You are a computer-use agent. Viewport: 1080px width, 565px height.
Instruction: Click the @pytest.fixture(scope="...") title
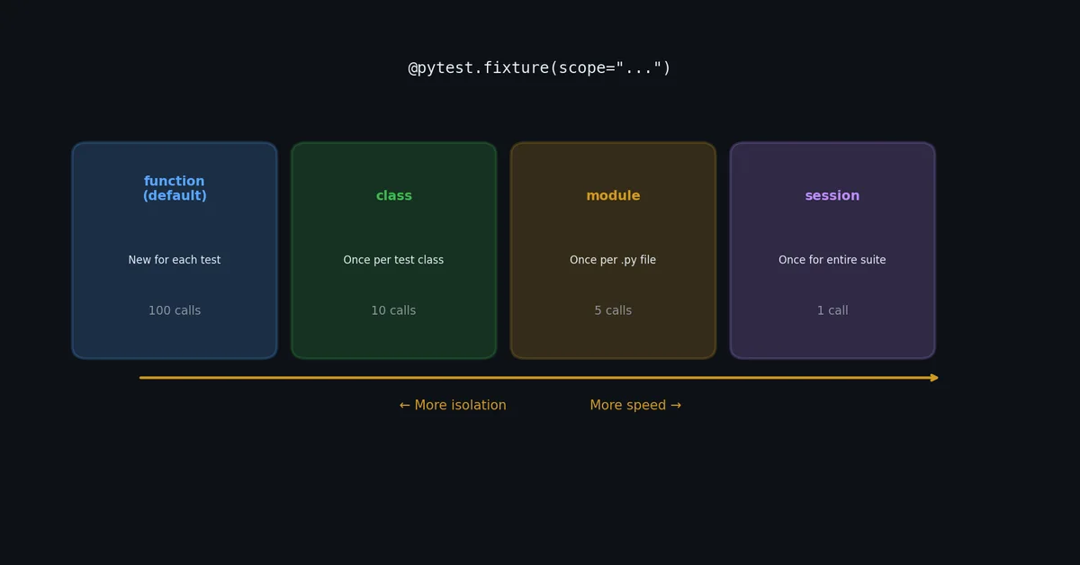click(540, 68)
